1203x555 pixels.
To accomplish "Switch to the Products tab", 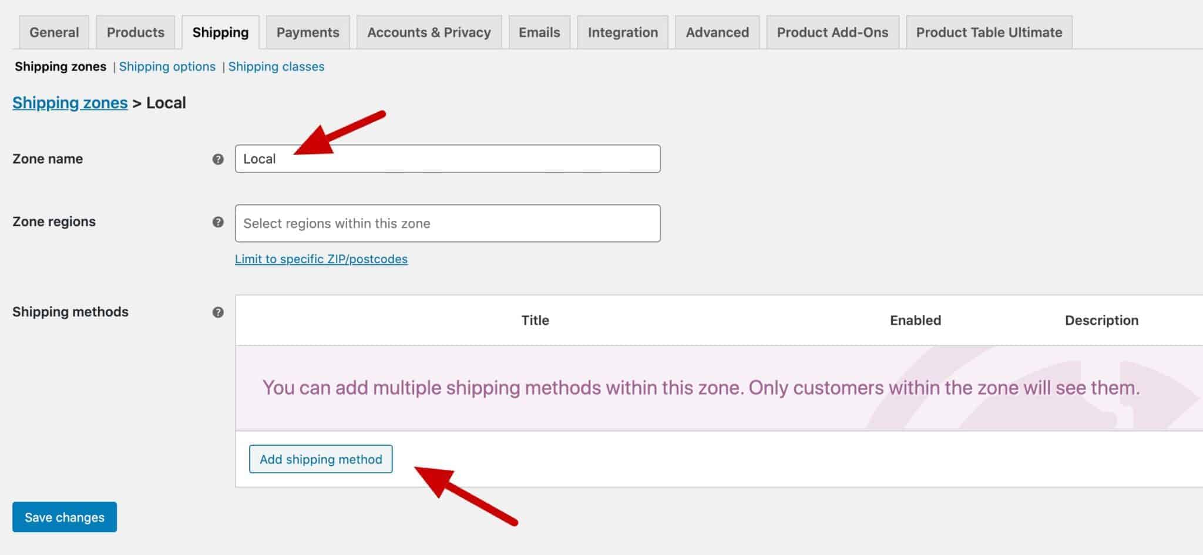I will tap(135, 32).
